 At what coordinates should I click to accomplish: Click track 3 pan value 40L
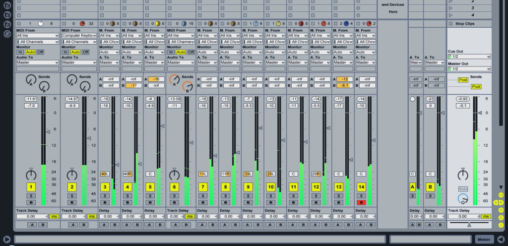(x=105, y=174)
